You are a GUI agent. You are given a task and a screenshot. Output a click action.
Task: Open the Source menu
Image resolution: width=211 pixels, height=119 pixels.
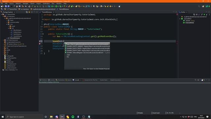click(x=12, y=4)
